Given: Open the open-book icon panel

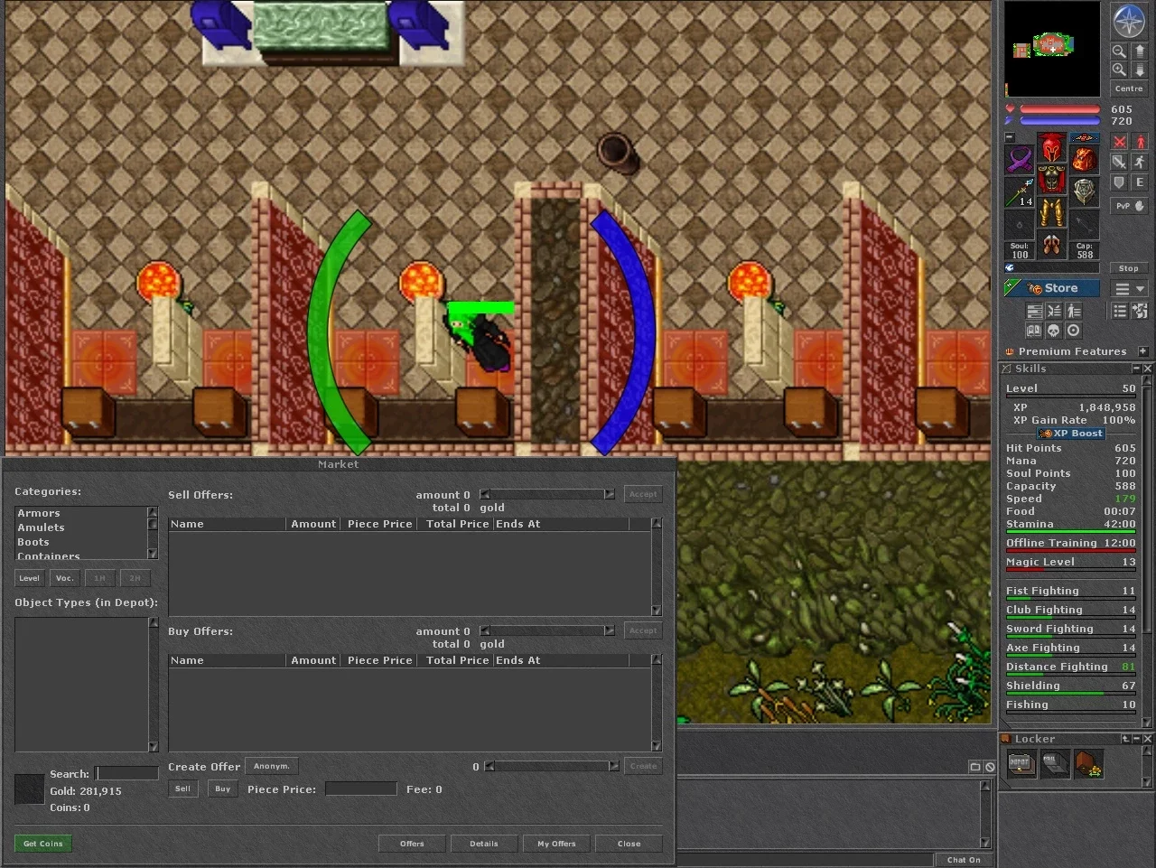Looking at the screenshot, I should pos(1034,331).
